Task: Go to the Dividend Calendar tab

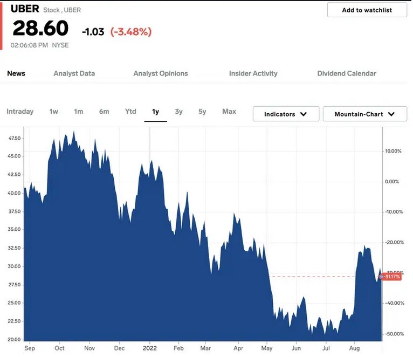Action: click(x=347, y=73)
